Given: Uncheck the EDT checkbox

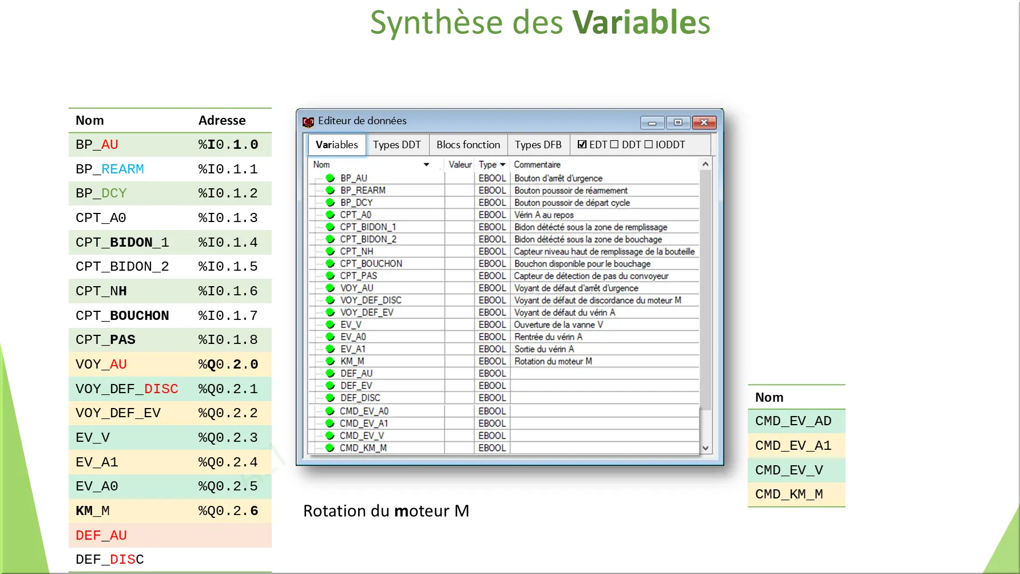Looking at the screenshot, I should click(582, 144).
